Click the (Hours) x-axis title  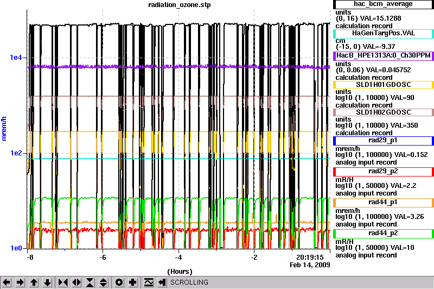tap(180, 272)
